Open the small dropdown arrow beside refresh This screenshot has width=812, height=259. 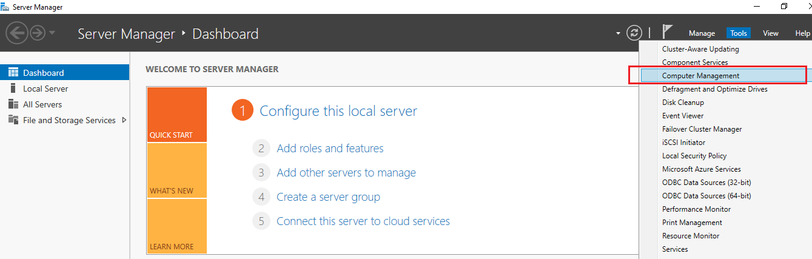coord(618,33)
